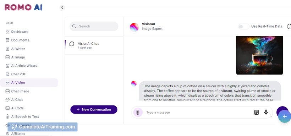Click the floating plus action button

[x=285, y=116]
